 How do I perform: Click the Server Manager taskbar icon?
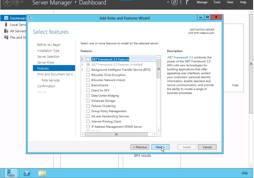(11, 173)
